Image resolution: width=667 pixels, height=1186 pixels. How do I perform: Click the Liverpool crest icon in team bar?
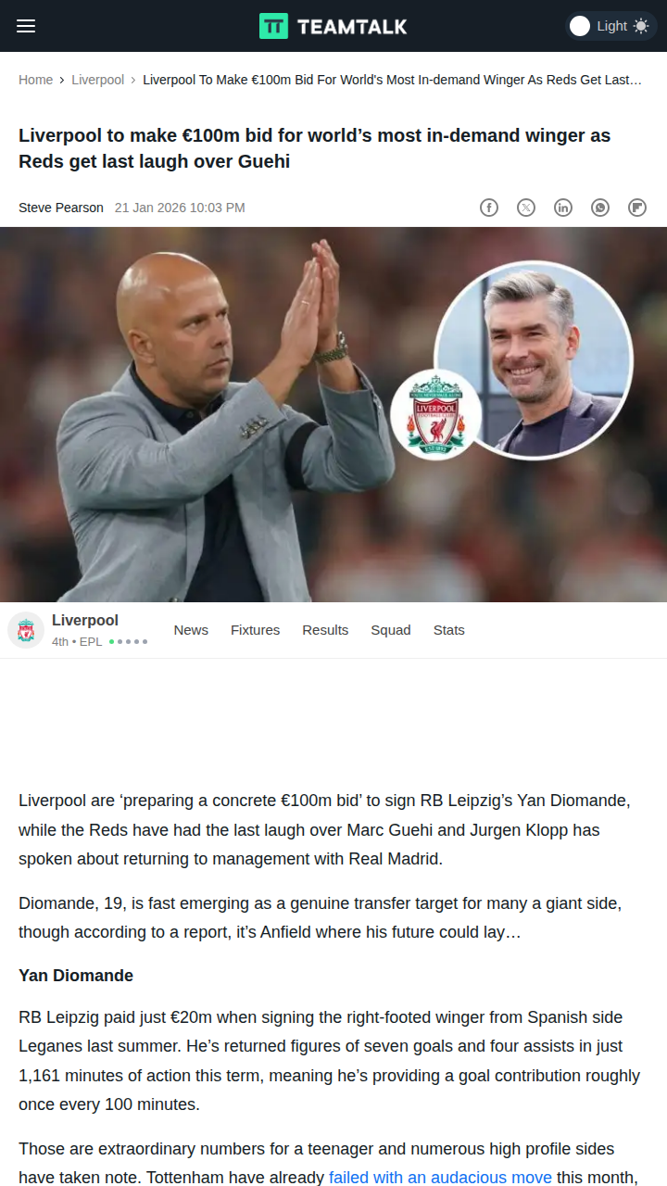pyautogui.click(x=26, y=630)
